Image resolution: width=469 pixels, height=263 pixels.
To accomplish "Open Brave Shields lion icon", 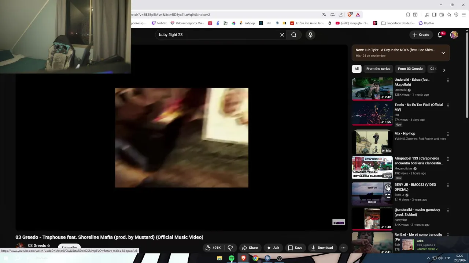I will (350, 15).
